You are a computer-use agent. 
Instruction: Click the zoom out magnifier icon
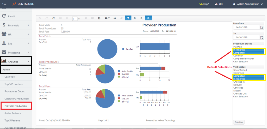[142, 18]
